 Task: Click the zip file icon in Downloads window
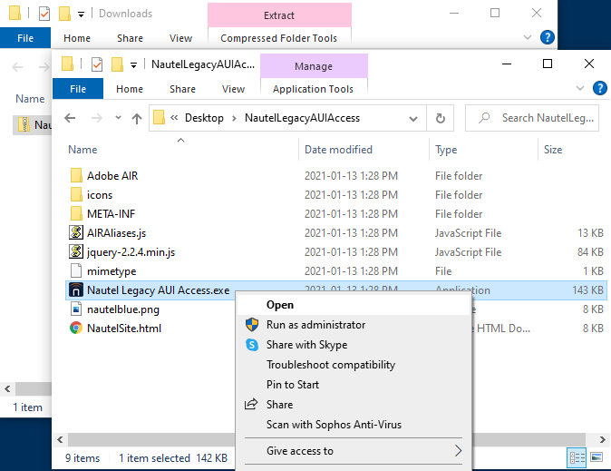[24, 125]
